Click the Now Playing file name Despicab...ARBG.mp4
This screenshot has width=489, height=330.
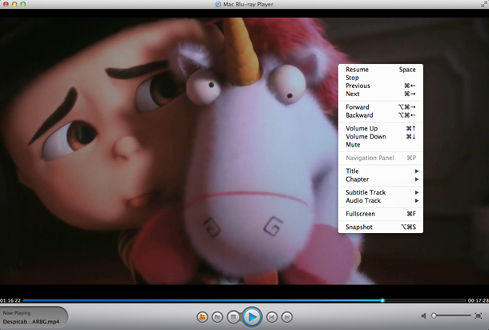[31, 321]
